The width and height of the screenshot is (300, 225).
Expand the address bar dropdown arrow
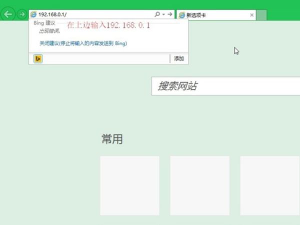(163, 14)
